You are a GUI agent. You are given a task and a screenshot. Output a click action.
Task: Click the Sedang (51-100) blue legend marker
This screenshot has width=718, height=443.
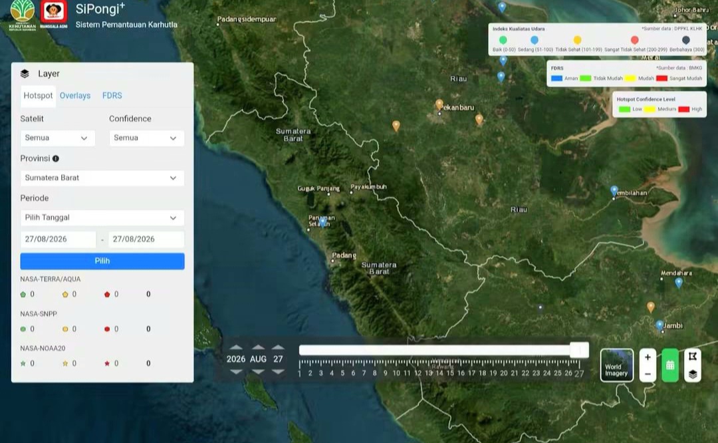(x=535, y=41)
